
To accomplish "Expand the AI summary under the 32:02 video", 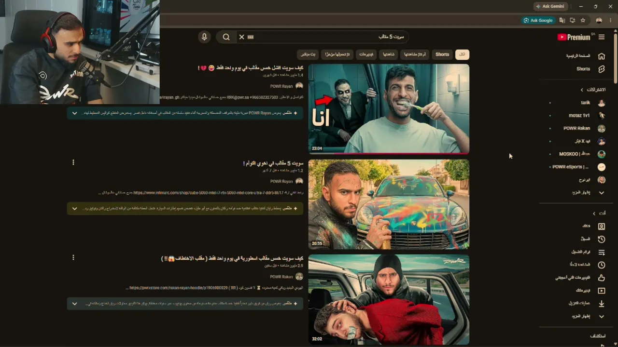I will pos(74,304).
